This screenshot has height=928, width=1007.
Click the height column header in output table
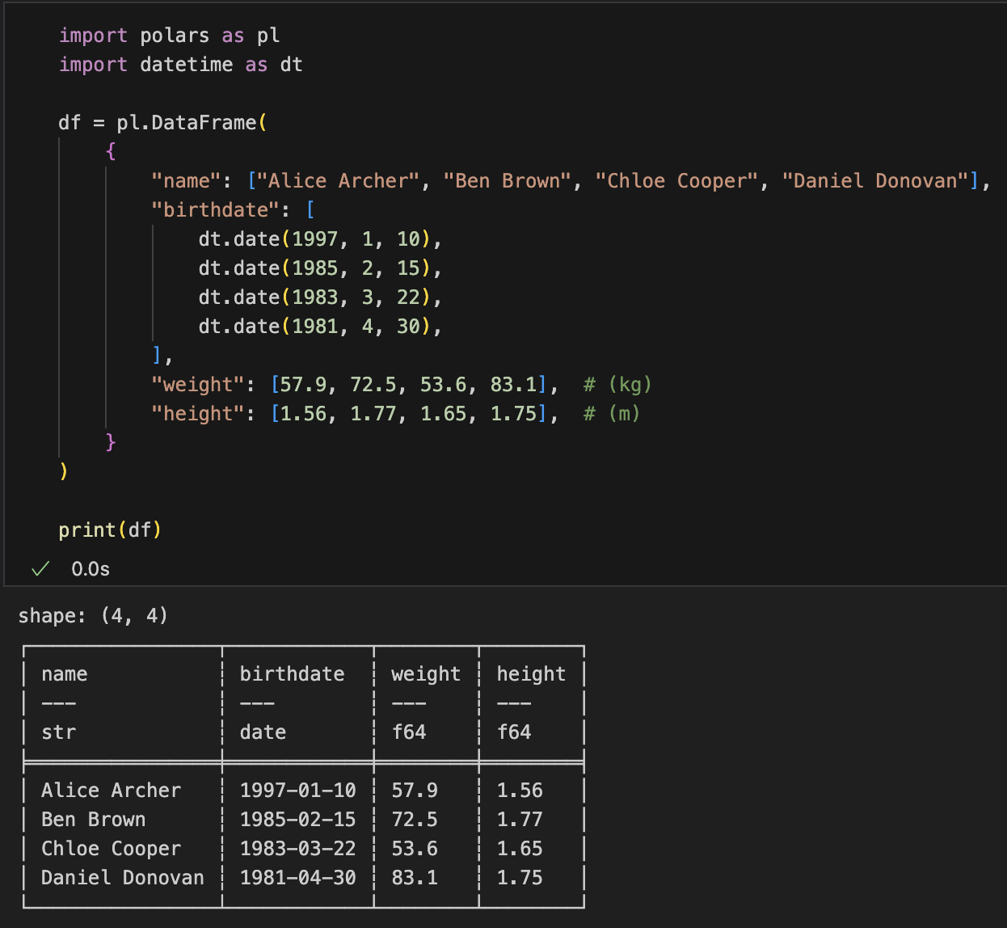point(531,674)
